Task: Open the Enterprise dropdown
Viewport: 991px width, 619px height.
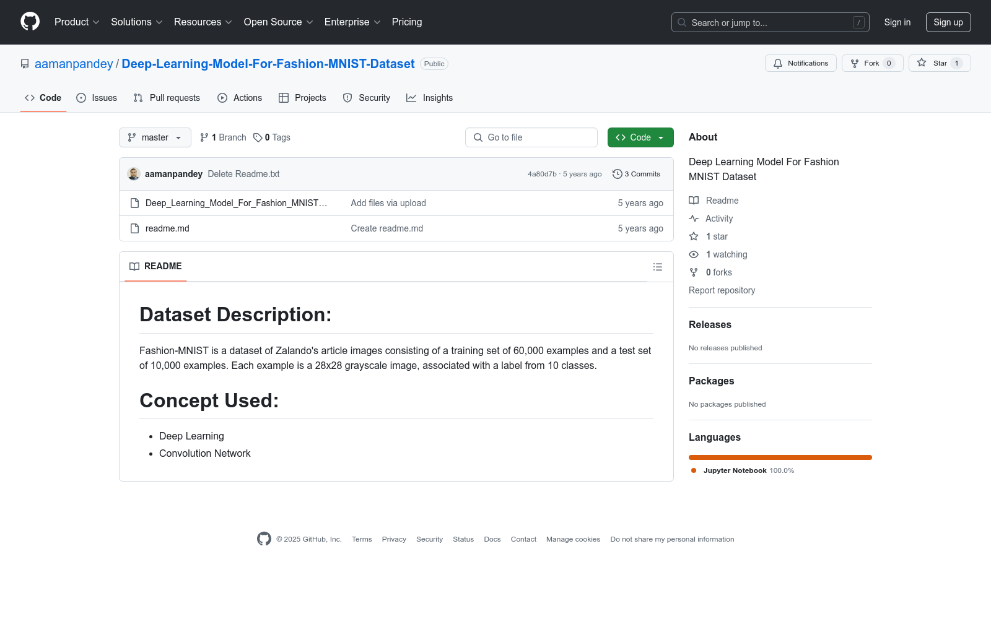Action: click(x=352, y=22)
